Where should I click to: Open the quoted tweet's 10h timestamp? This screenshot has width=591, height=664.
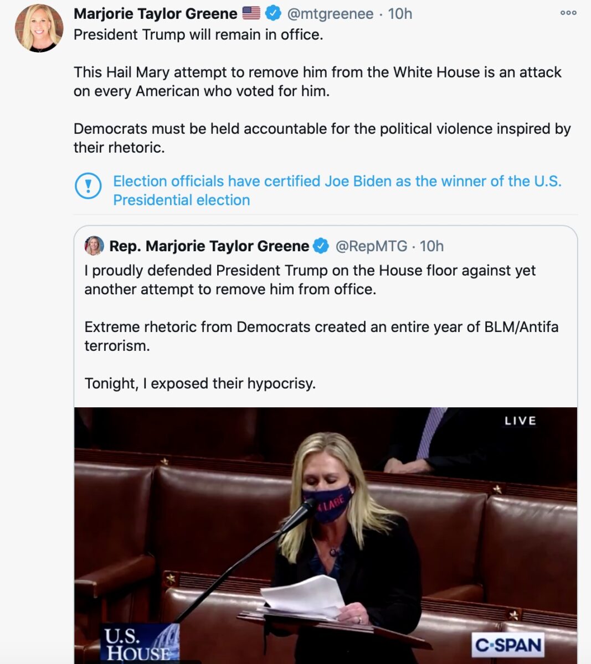[432, 246]
